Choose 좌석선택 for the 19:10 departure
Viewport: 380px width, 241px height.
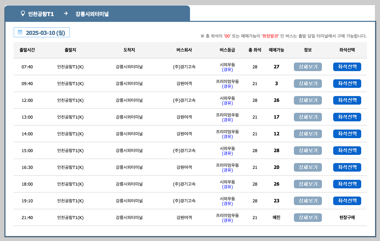347,201
